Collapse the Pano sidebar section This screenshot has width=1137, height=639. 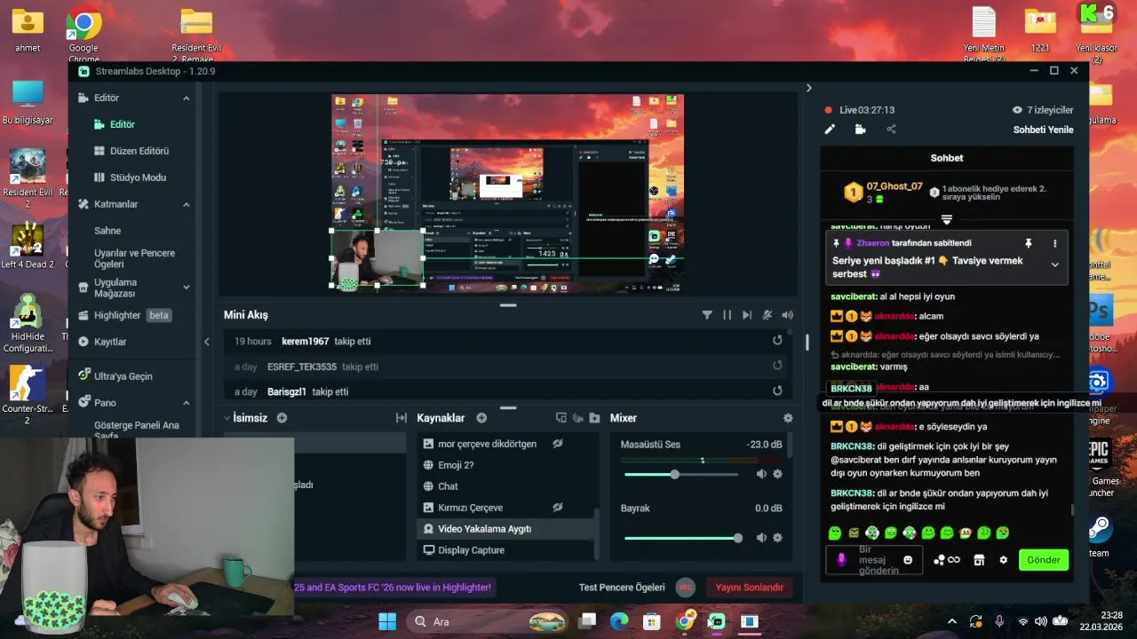[187, 403]
